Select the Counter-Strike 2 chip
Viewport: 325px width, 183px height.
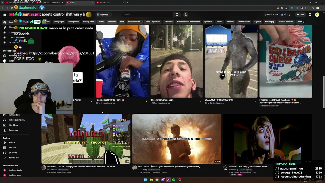(x=135, y=22)
